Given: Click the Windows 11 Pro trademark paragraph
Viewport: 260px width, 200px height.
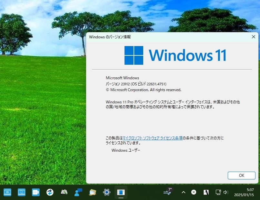Looking at the screenshot, I should 173,104.
